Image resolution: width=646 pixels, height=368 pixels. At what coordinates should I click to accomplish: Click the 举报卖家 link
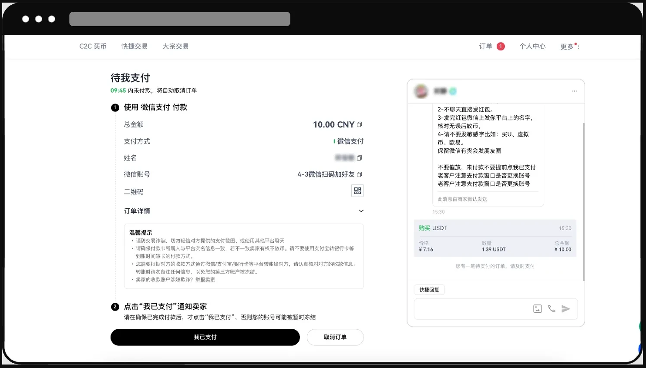(x=205, y=280)
